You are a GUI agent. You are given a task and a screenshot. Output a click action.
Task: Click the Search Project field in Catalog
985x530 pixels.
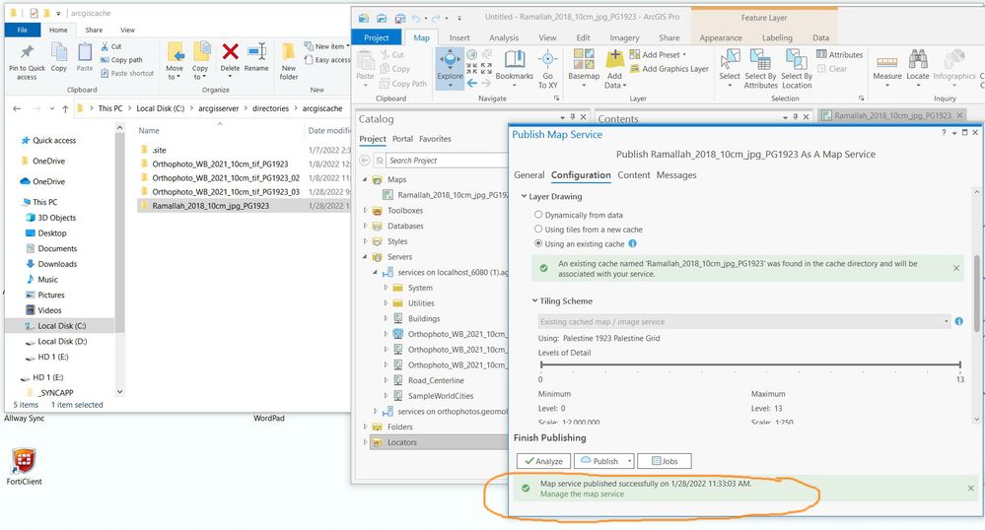447,161
